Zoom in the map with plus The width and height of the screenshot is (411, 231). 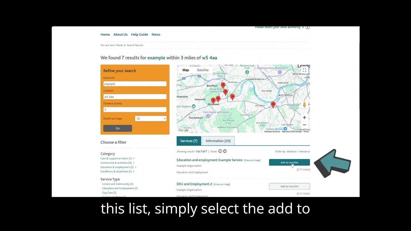click(304, 117)
